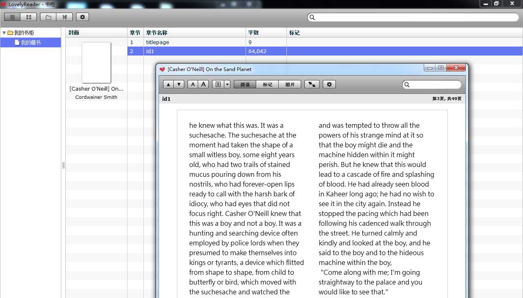Switch bookshelf to grid view
The image size is (523, 298).
click(29, 17)
